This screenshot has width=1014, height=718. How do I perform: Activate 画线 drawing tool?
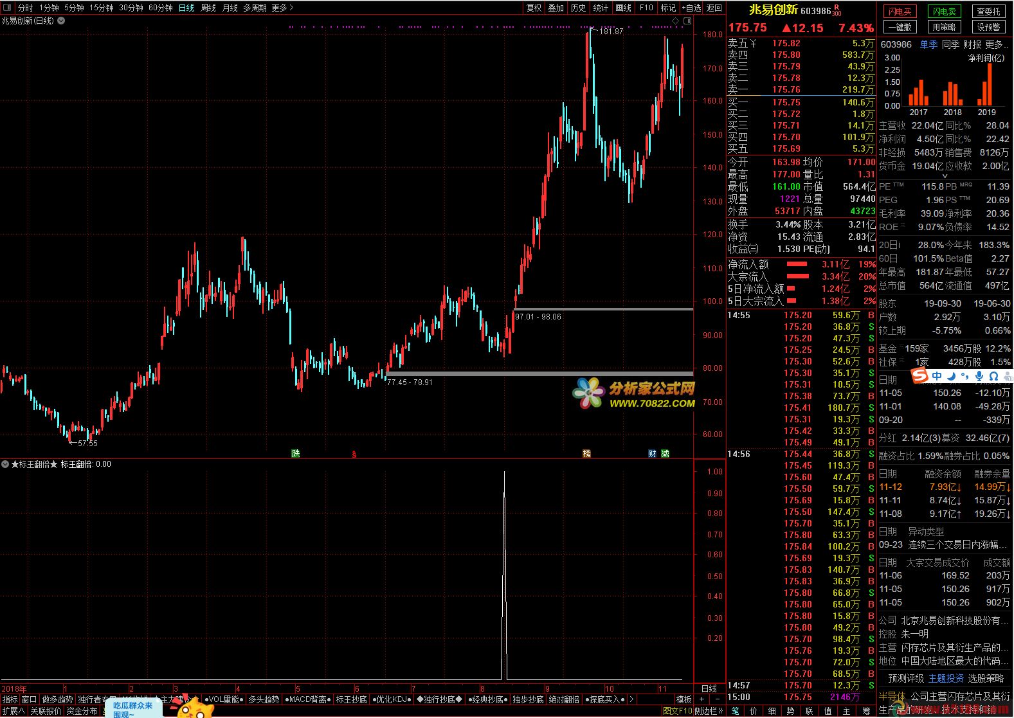[623, 8]
